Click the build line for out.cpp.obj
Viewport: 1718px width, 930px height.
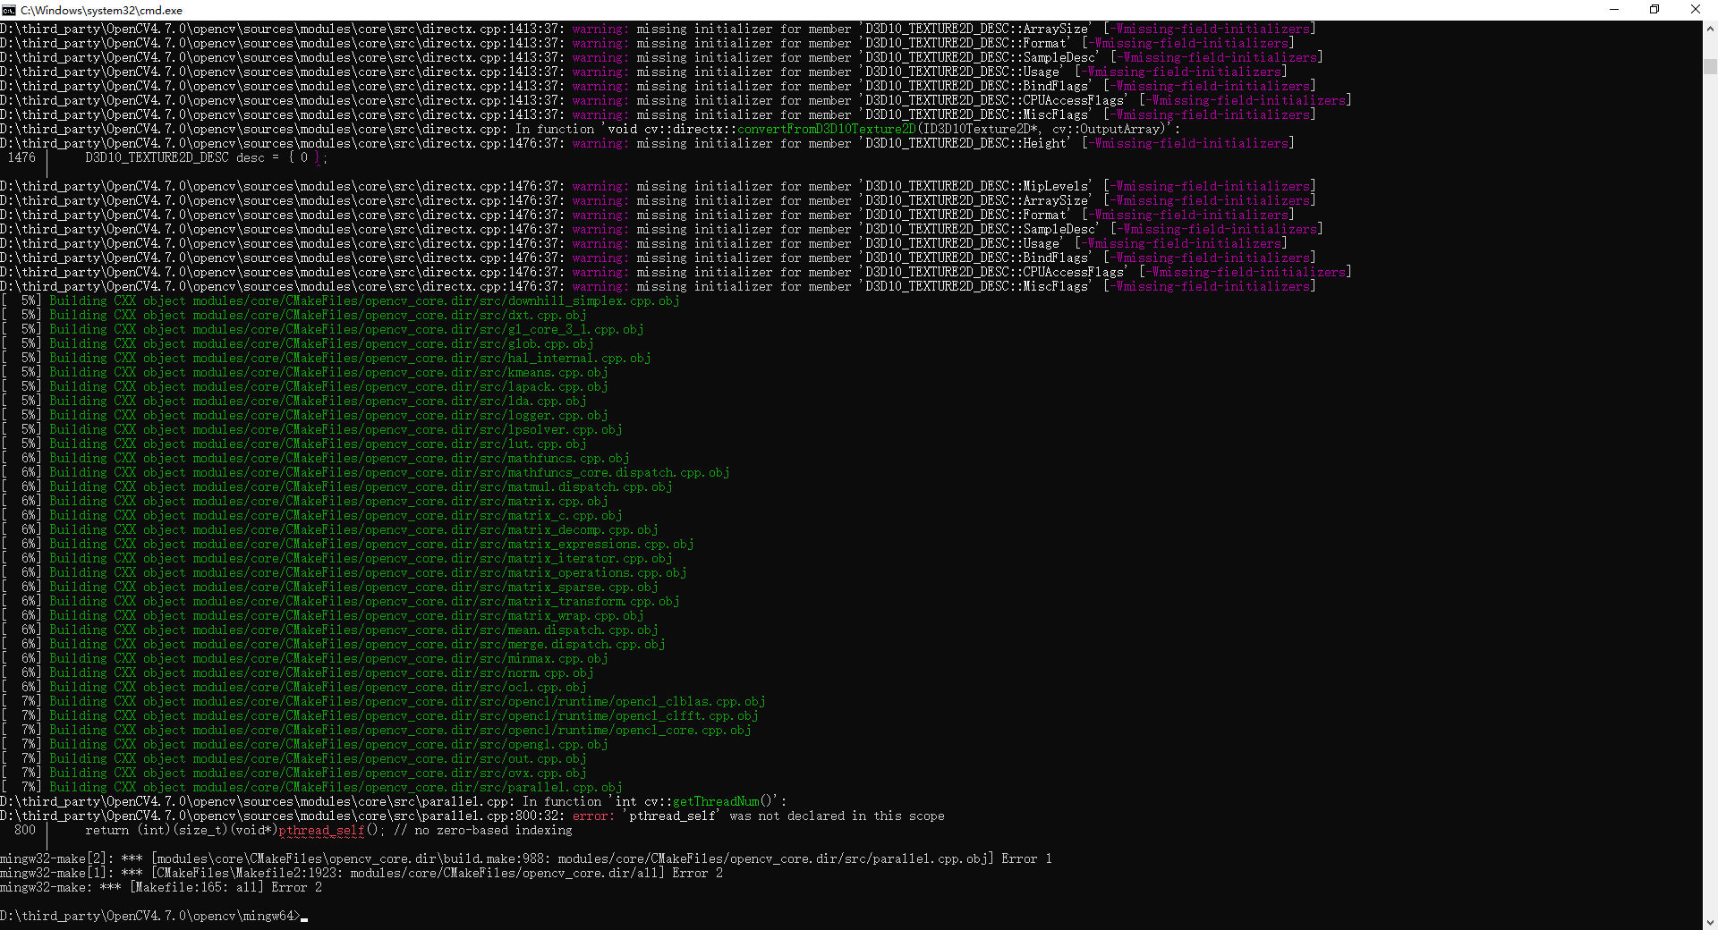point(293,758)
